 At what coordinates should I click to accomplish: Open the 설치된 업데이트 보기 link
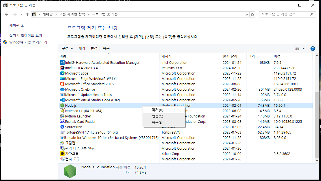click(25, 36)
